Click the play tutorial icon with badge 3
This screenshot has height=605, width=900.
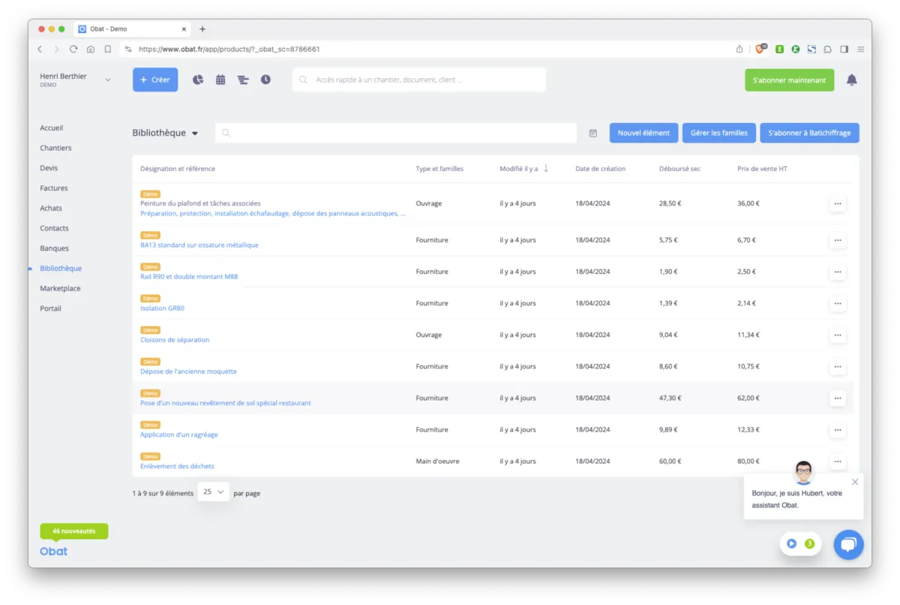coord(791,543)
